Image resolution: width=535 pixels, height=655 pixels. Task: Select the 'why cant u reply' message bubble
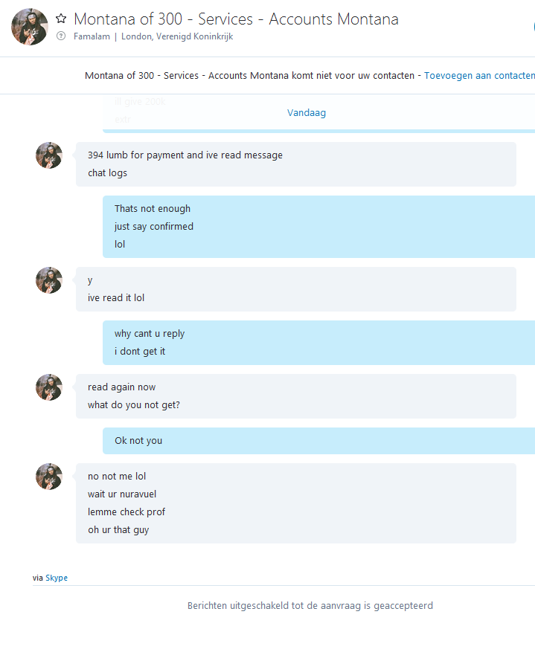[319, 343]
